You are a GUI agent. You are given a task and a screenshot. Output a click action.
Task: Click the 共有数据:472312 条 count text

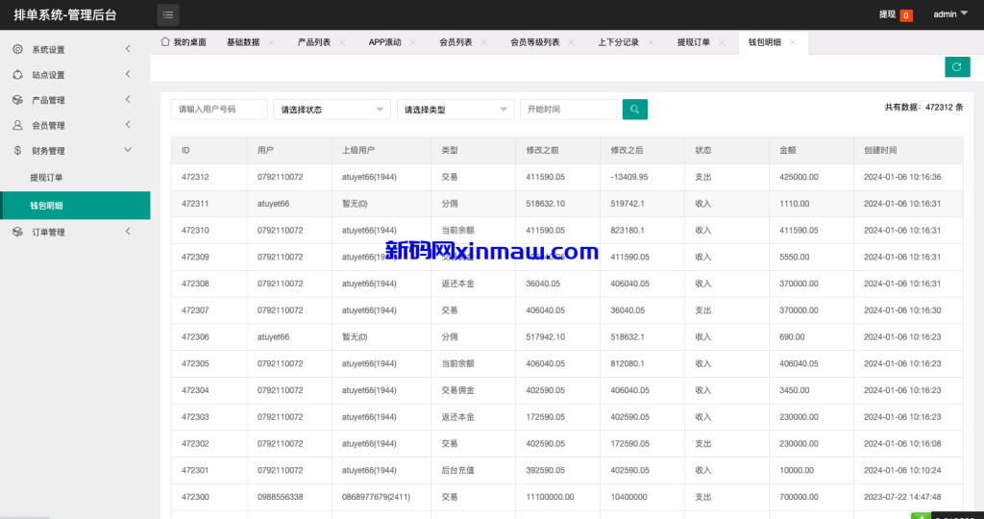923,108
